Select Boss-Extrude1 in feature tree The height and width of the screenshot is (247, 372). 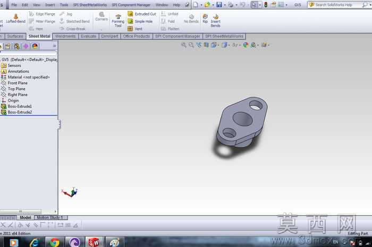pos(20,106)
